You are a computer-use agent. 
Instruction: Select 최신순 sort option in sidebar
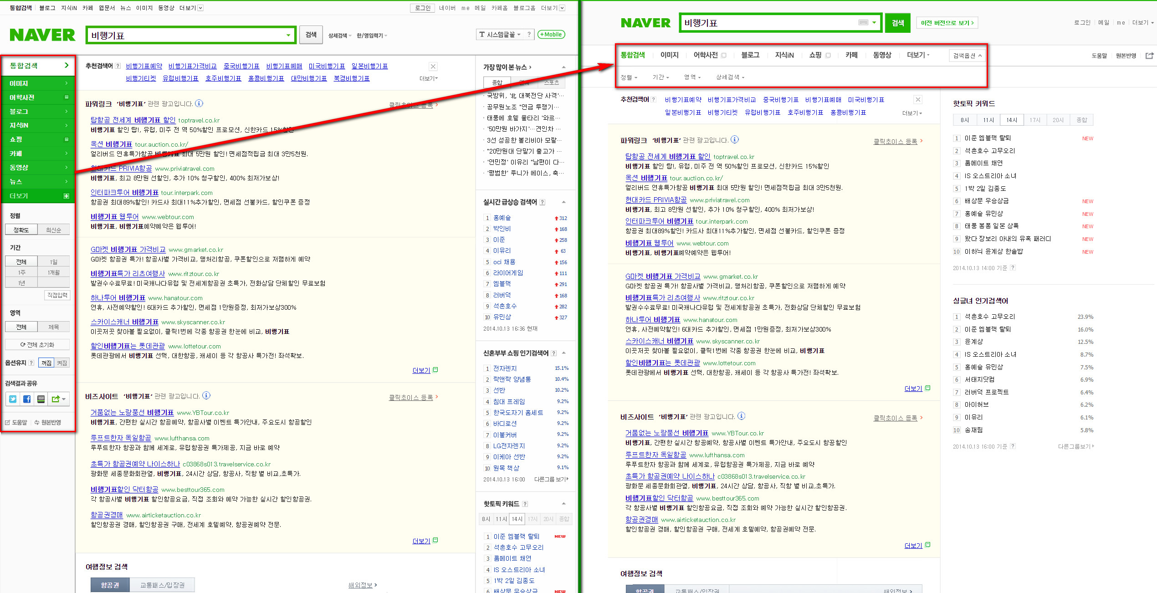pos(53,230)
